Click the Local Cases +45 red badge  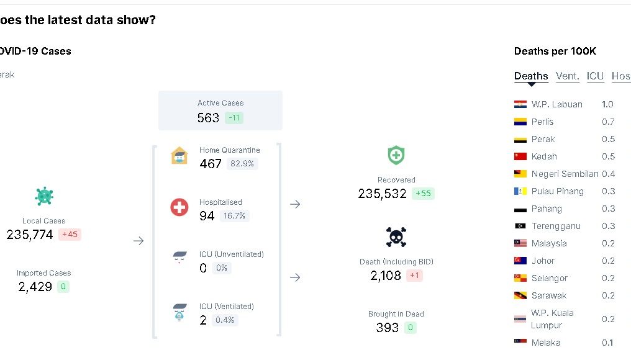pos(70,235)
